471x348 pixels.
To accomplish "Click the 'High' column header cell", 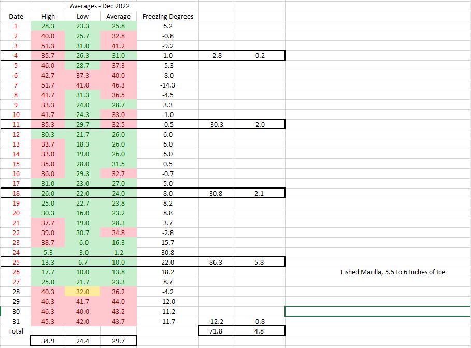I will [x=48, y=16].
